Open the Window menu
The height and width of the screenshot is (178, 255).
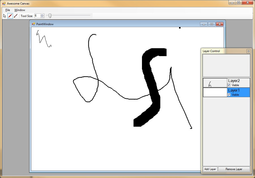click(20, 10)
